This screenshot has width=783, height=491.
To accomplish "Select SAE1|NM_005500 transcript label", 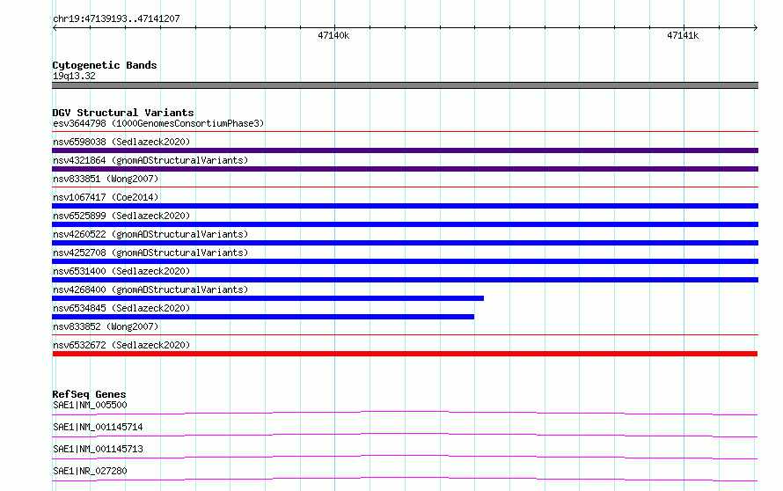I will [x=90, y=405].
